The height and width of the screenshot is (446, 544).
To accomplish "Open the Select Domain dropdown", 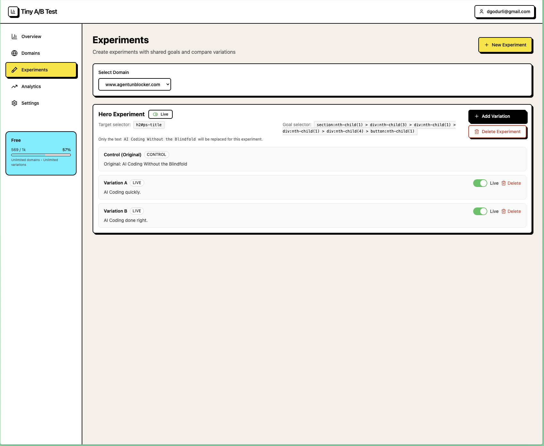I will click(x=135, y=85).
